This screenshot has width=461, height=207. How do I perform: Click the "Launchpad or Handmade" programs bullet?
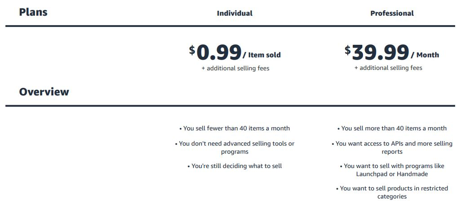[392, 170]
